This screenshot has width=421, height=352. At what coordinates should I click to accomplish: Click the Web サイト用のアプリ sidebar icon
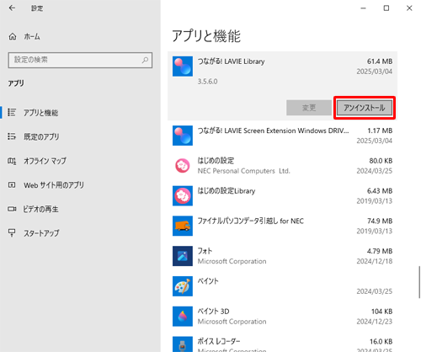click(x=12, y=185)
